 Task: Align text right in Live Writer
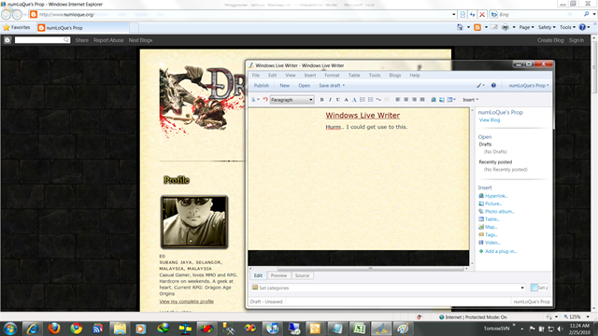[414, 100]
